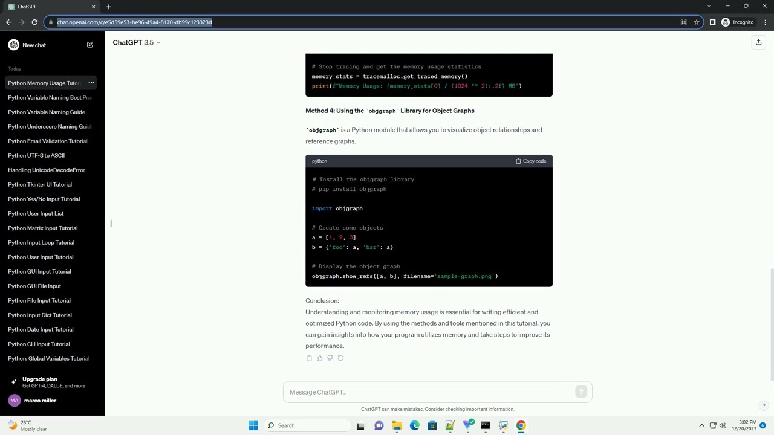Click Upgrade plan

pos(52,382)
